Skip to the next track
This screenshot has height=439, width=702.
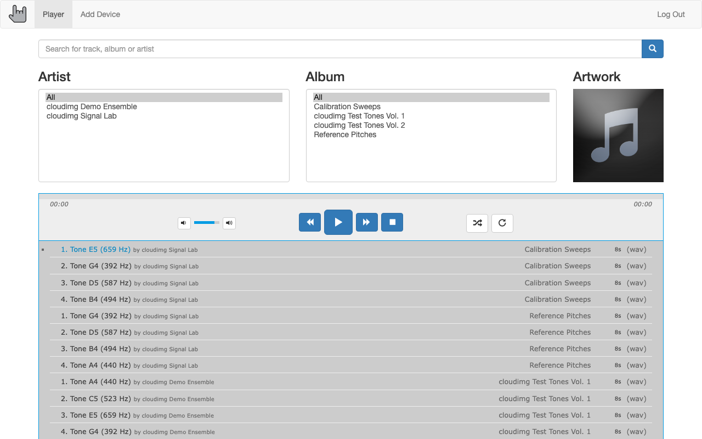pyautogui.click(x=367, y=222)
